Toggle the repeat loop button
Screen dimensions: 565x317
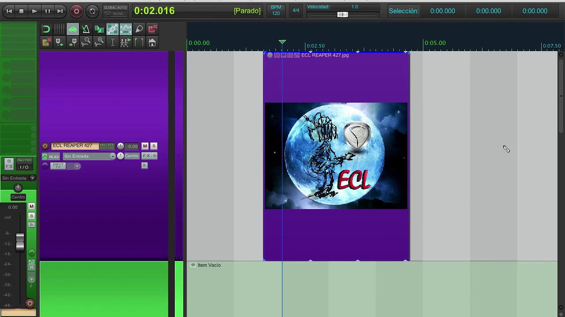coord(92,11)
